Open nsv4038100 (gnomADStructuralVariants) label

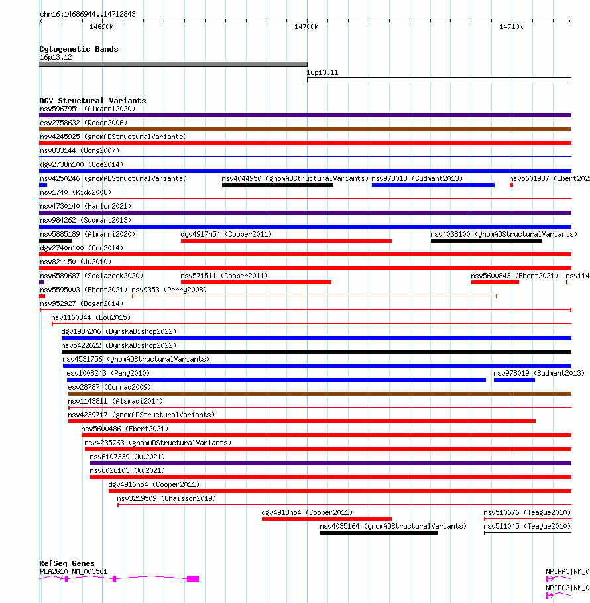[504, 234]
